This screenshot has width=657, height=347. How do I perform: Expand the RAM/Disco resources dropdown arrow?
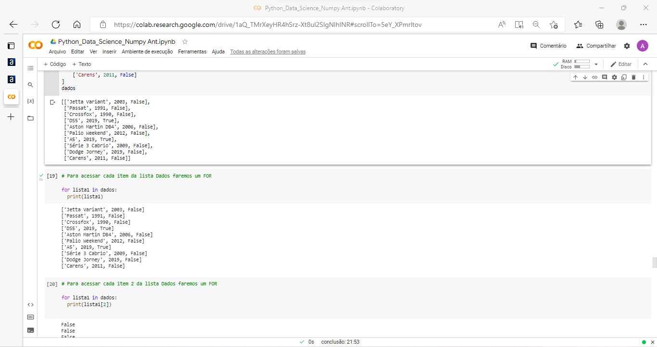coord(596,64)
